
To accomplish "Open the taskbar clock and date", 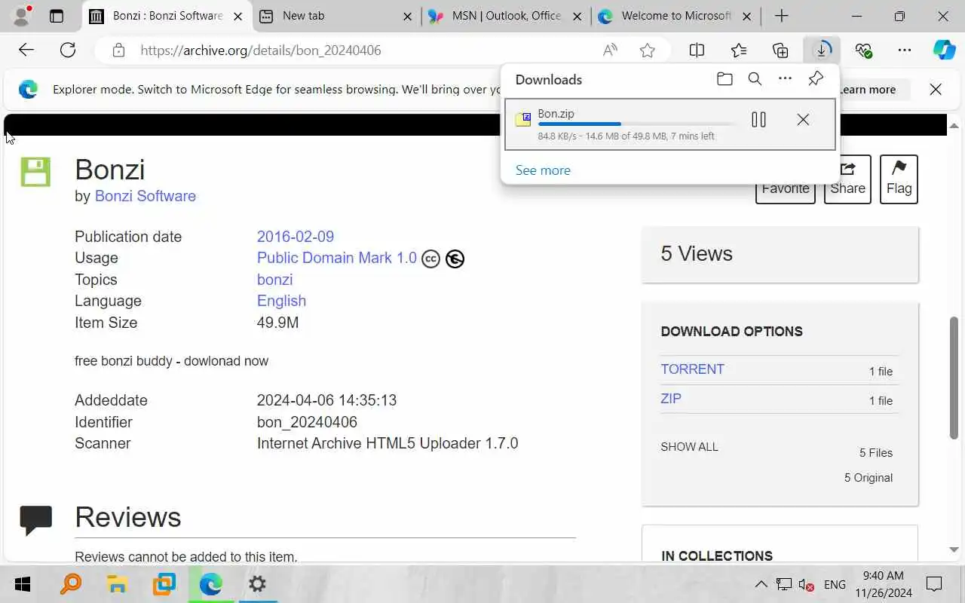I will point(883,584).
